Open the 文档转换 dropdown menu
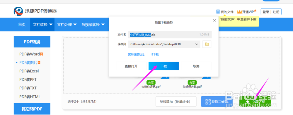 point(42,24)
